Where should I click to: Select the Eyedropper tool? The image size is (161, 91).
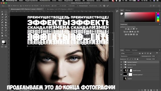click(6, 17)
